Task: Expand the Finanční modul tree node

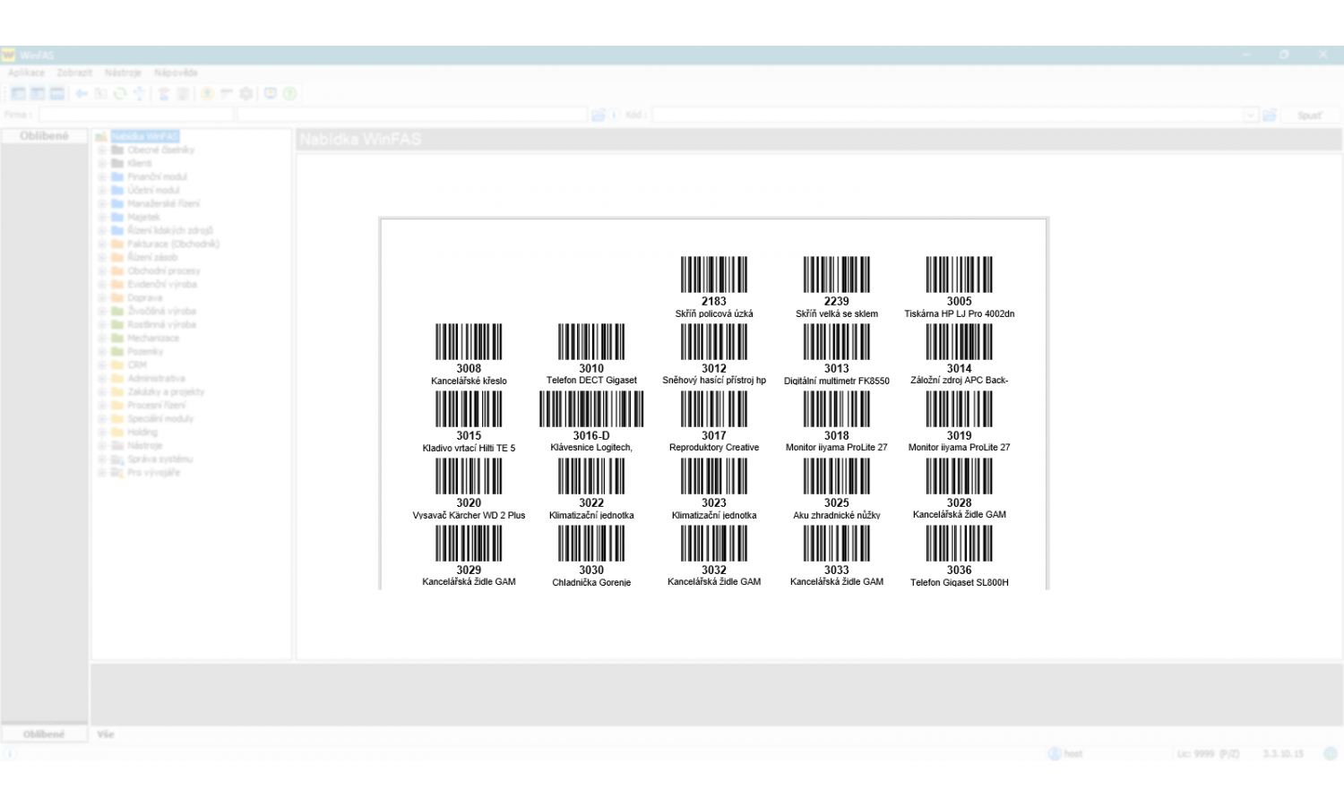Action: 102,176
